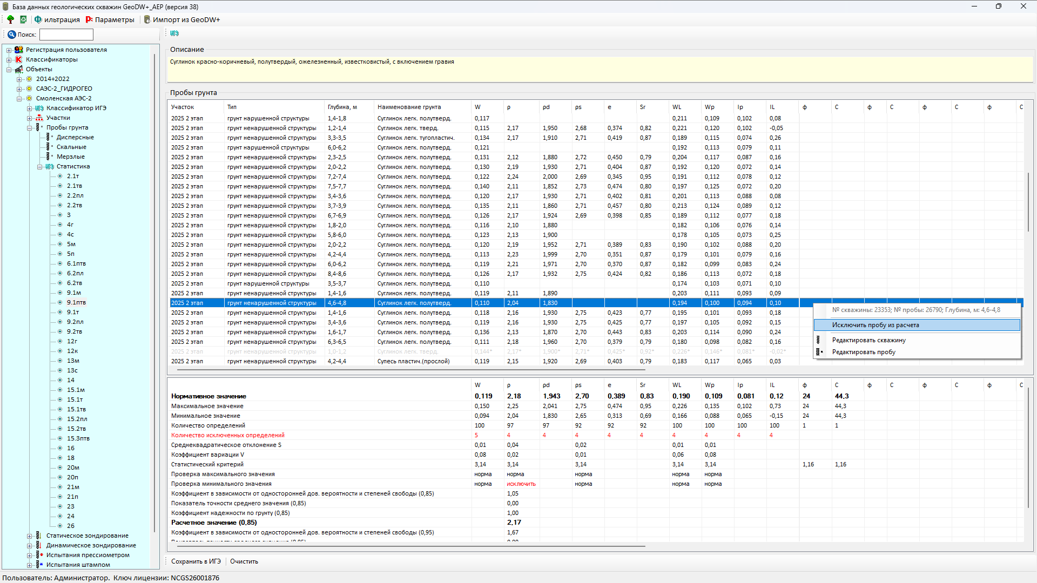1037x583 pixels.
Task: Select tree item 15.3птв
Action: 78,438
